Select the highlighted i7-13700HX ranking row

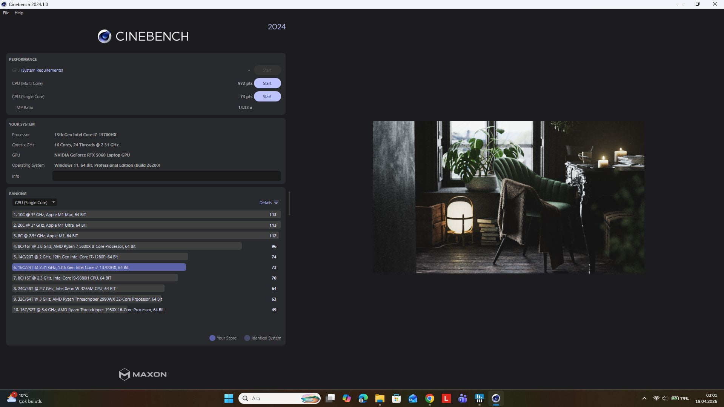[x=146, y=267]
